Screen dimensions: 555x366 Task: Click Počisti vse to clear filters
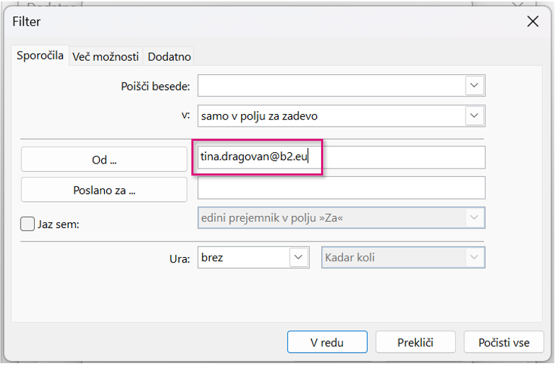point(504,342)
